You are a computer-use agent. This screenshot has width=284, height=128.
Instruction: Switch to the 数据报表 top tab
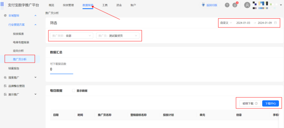[x=88, y=5]
